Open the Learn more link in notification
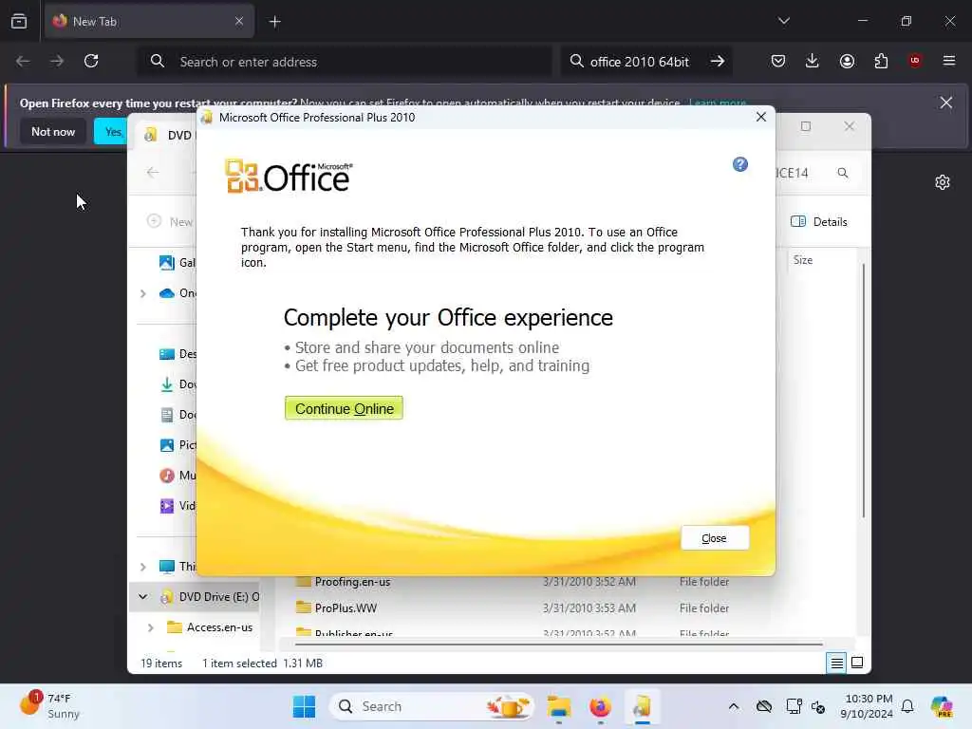This screenshot has width=972, height=729. 718,103
